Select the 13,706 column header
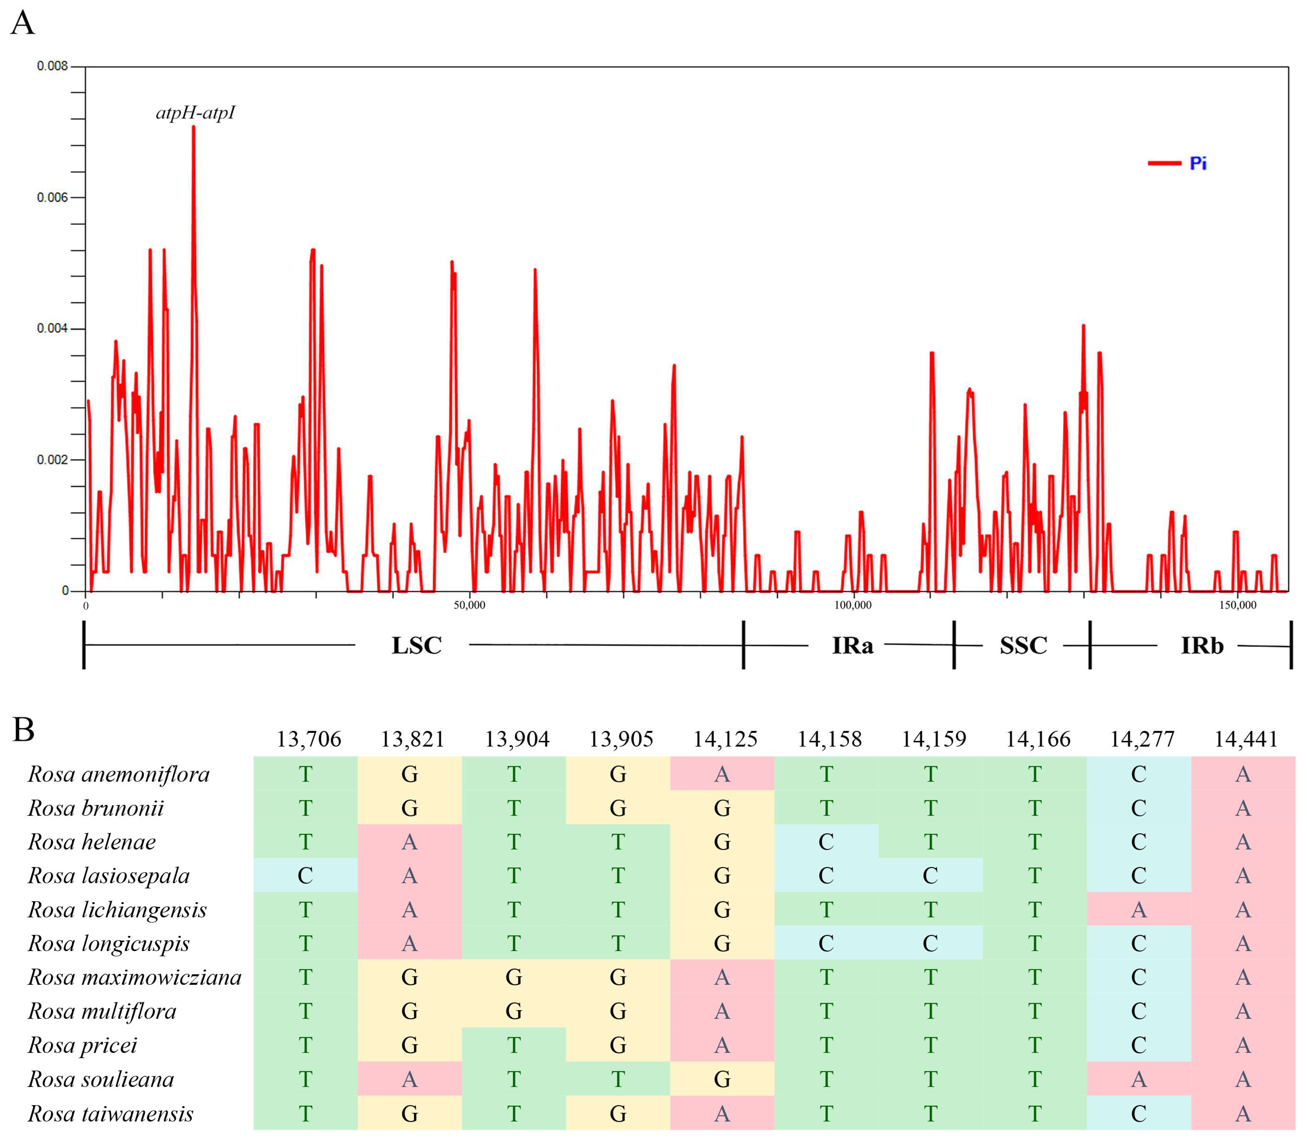Viewport: 1307px width, 1144px height. 308,739
